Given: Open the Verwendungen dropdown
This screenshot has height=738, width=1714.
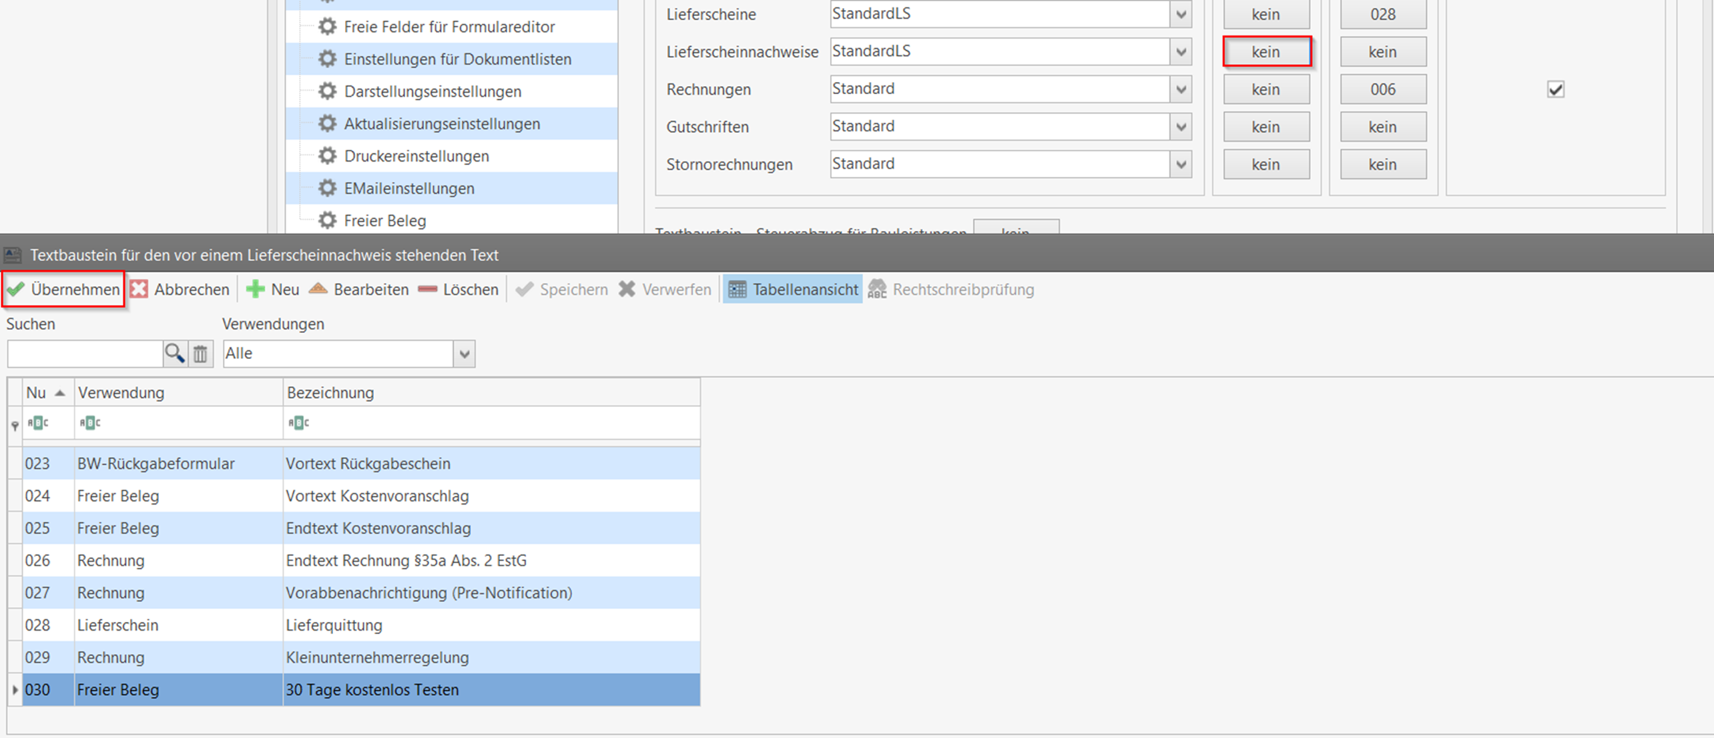Looking at the screenshot, I should [x=465, y=354].
